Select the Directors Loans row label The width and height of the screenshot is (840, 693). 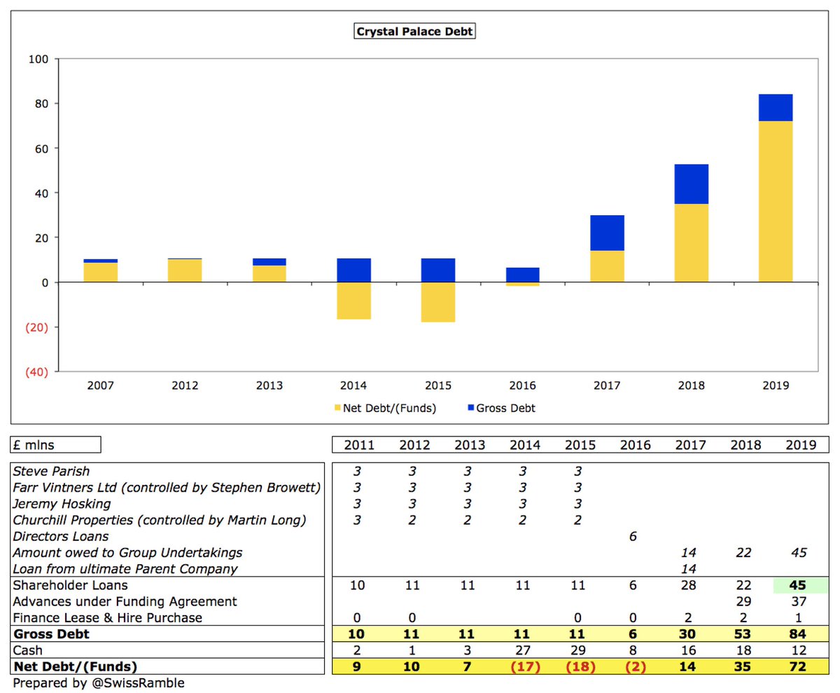tap(62, 537)
